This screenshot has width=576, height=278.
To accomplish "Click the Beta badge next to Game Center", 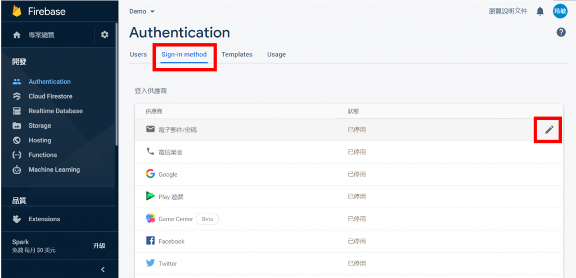I will pos(207,219).
